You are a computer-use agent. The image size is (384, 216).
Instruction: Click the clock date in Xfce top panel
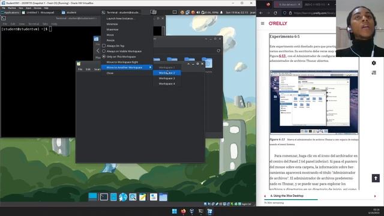point(237,12)
